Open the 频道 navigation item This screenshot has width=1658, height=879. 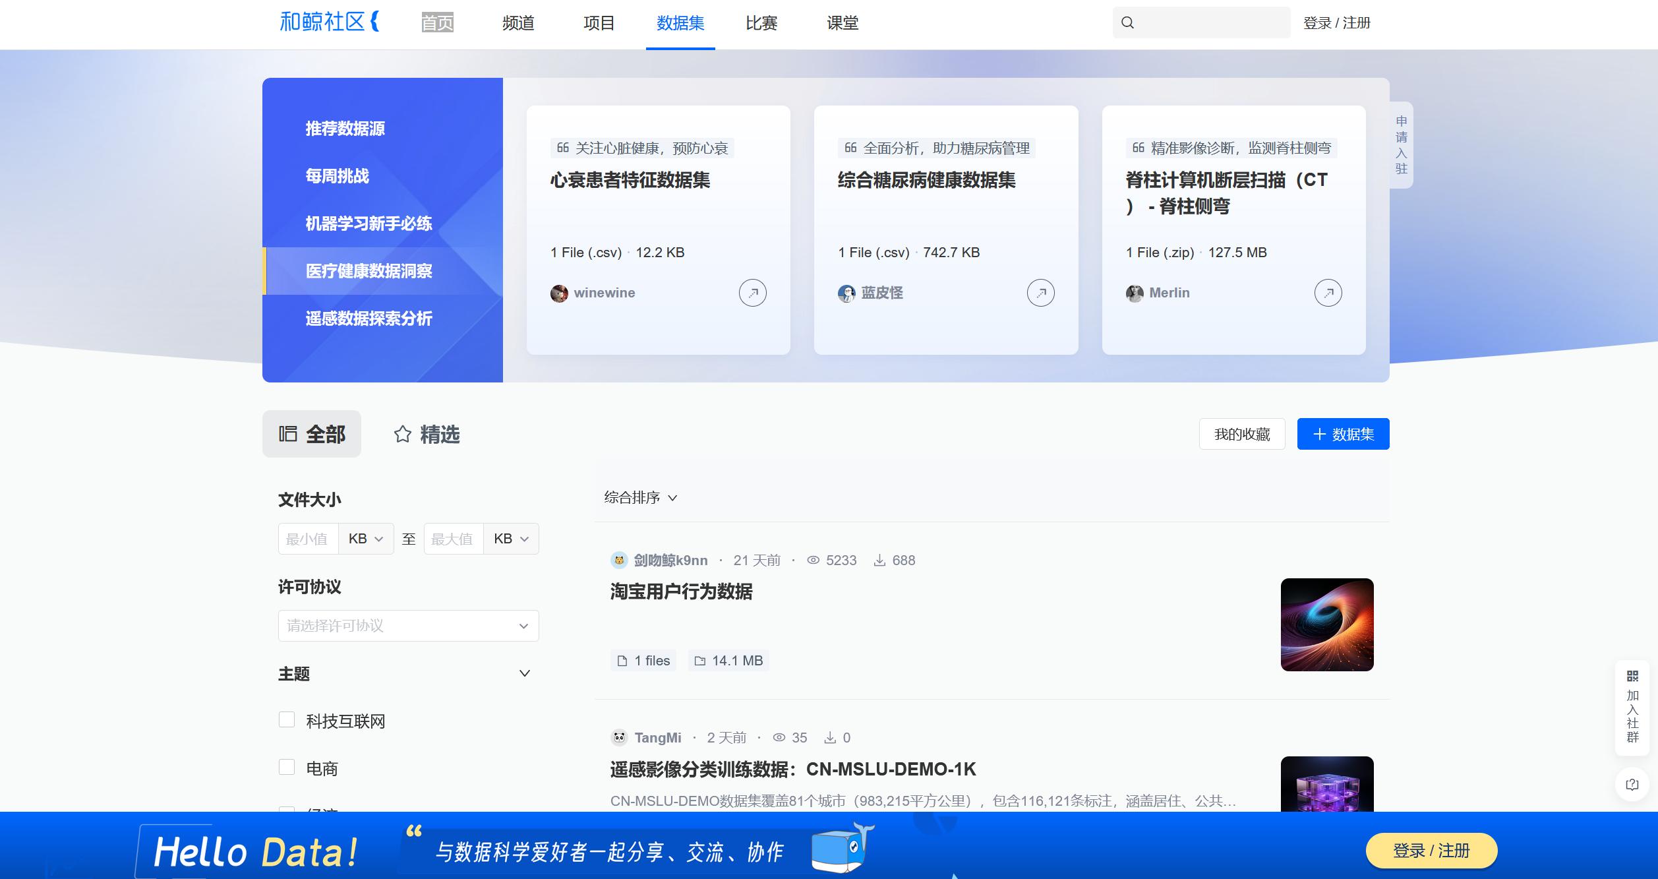[x=518, y=23]
